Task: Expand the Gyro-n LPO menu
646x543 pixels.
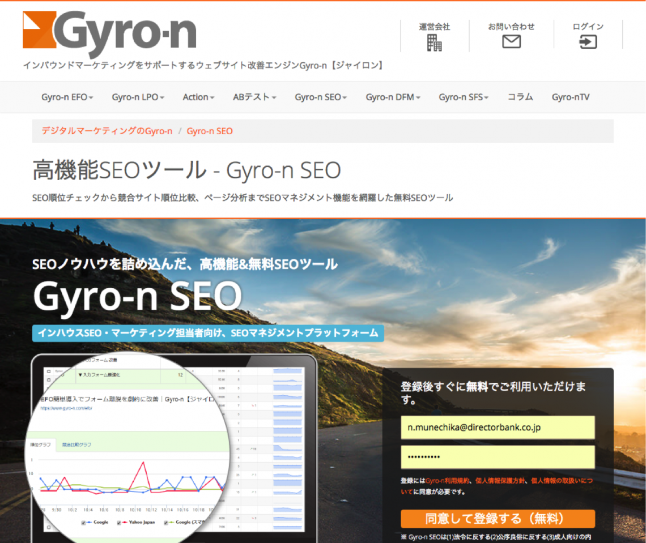Action: point(138,97)
